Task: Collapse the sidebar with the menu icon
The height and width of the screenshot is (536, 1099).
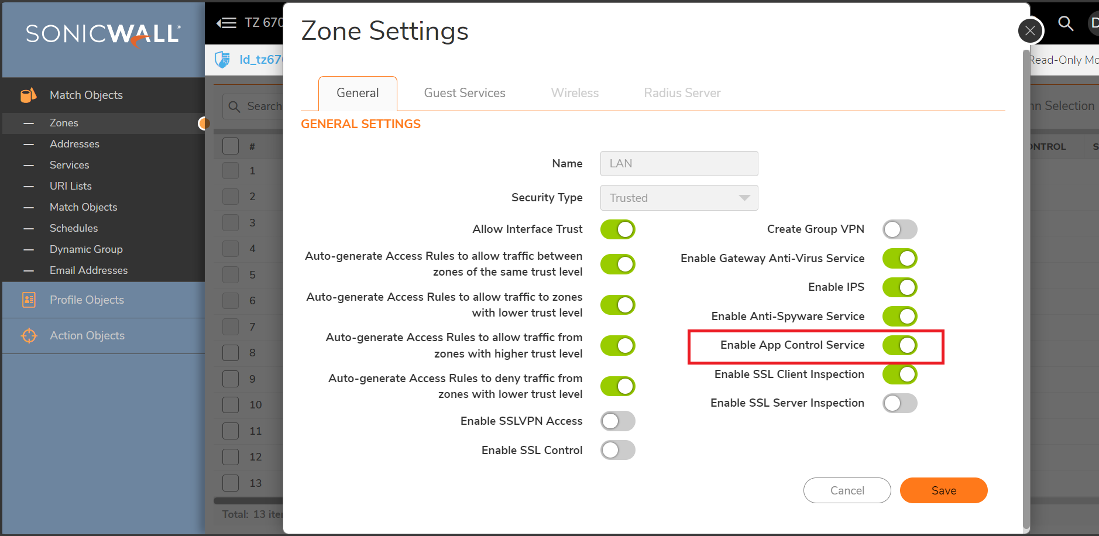Action: [226, 23]
